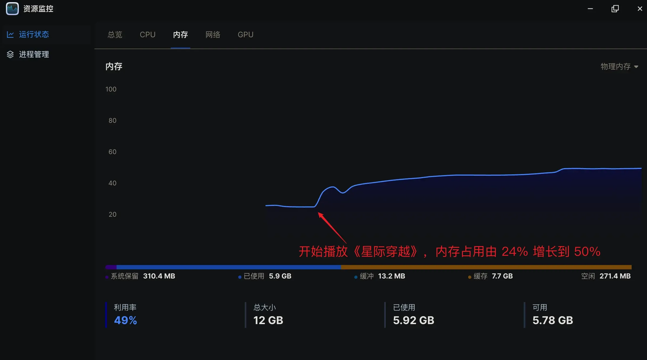This screenshot has width=647, height=360.
Task: Click the 利用率 49% value
Action: click(125, 320)
